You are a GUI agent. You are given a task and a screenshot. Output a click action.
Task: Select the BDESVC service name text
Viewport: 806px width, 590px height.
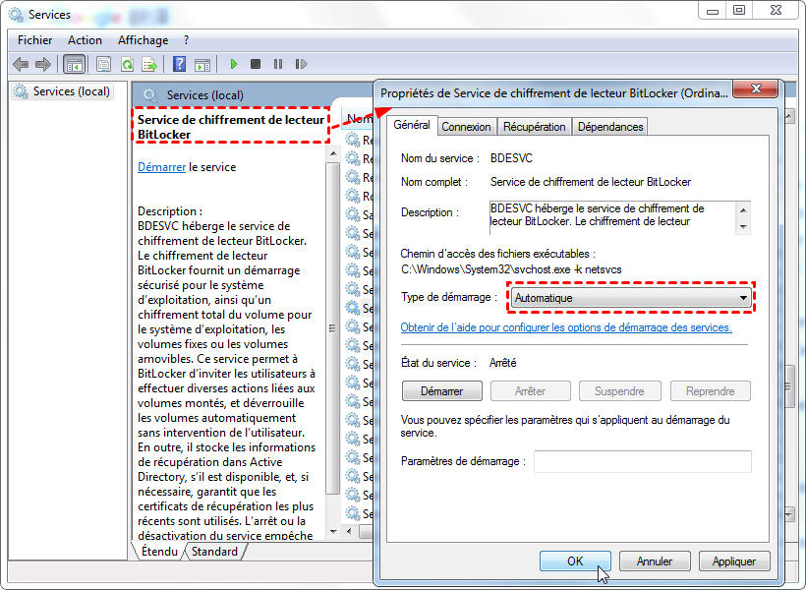click(x=511, y=158)
